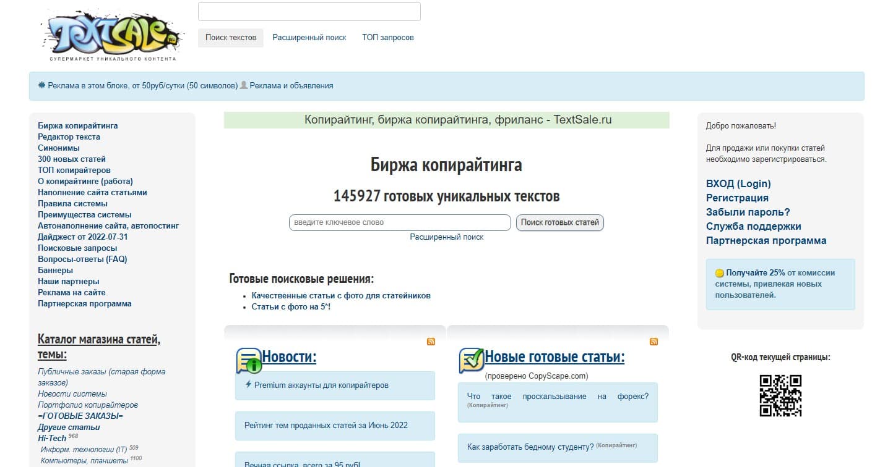Image resolution: width=893 pixels, height=467 pixels.
Task: Open Качественные статьи с фото для статейников
Action: [x=341, y=296]
